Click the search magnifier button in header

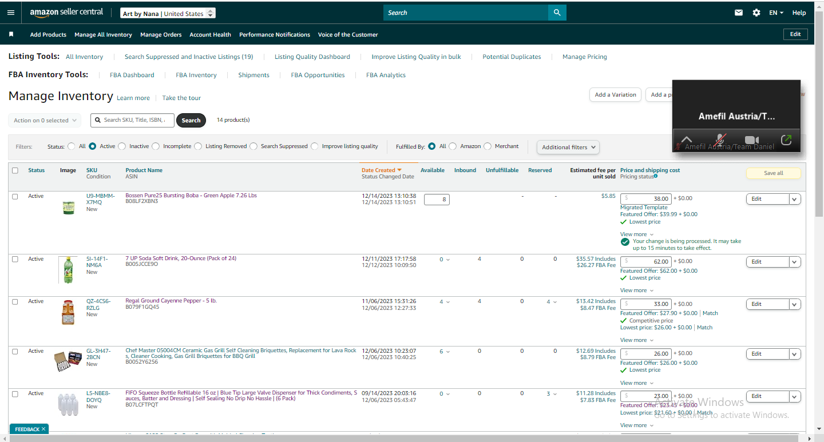tap(557, 13)
